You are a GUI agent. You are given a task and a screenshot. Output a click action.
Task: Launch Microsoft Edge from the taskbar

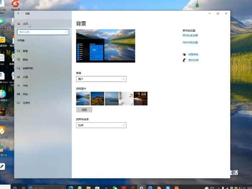coord(71,188)
